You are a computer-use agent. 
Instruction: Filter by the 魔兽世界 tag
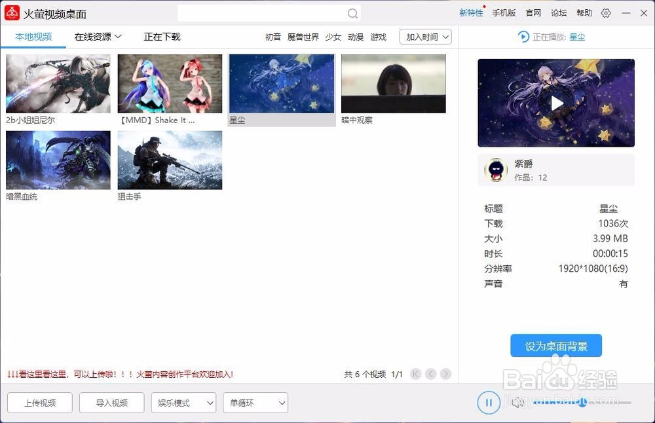pyautogui.click(x=303, y=37)
